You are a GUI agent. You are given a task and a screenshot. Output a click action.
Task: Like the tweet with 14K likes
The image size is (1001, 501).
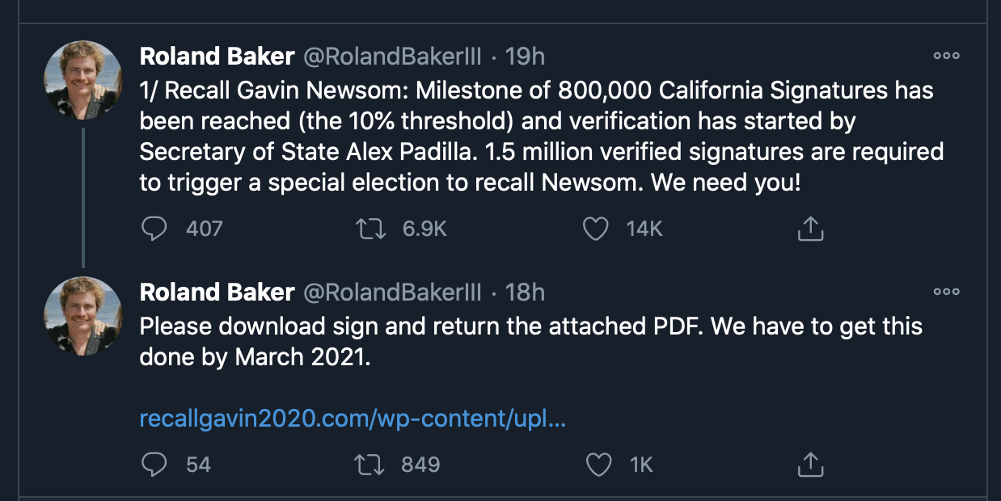[x=596, y=229]
